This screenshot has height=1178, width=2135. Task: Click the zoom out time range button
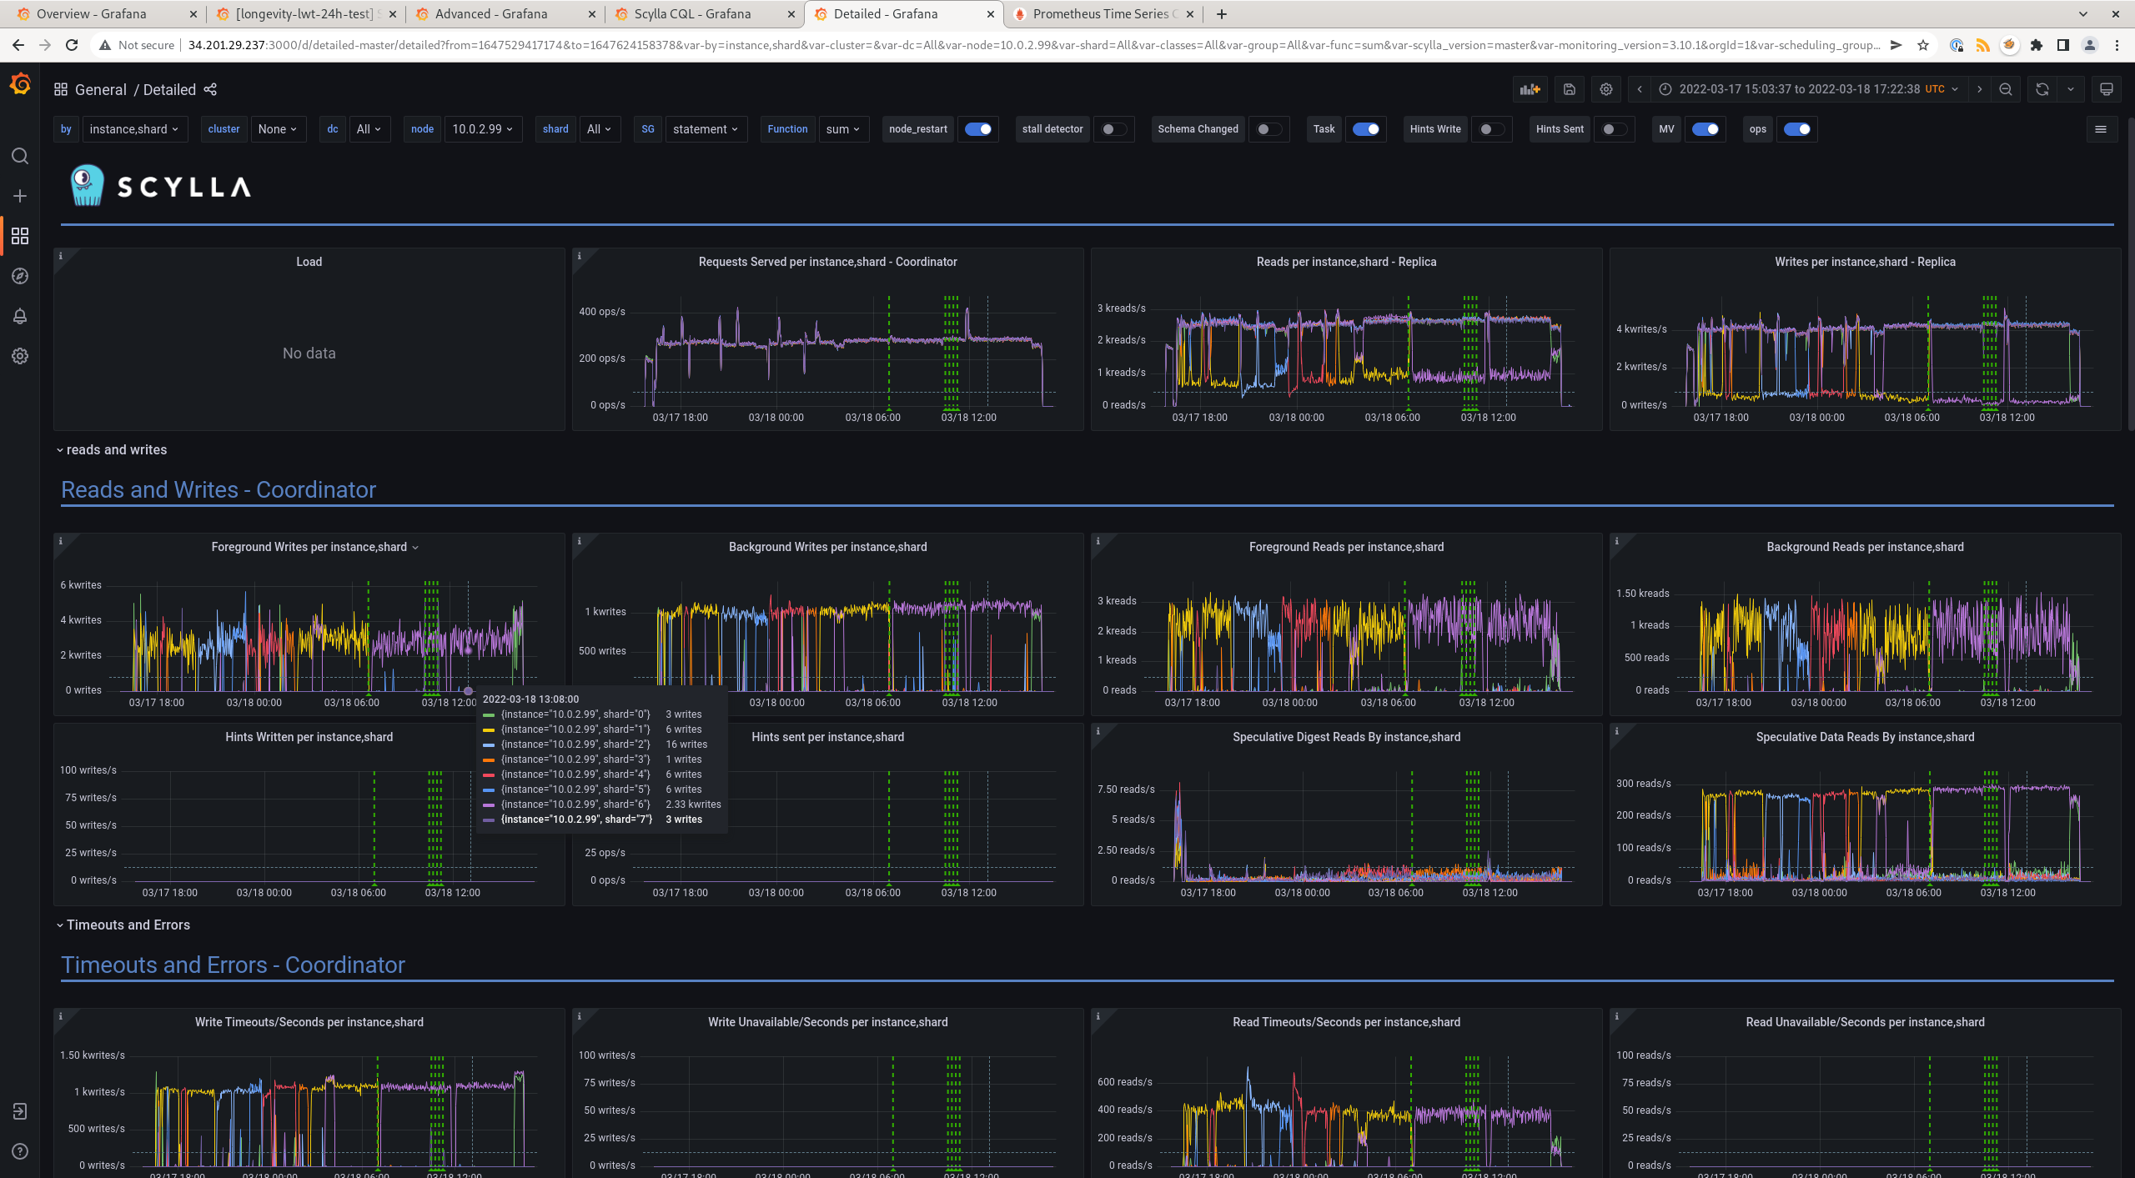click(2005, 89)
